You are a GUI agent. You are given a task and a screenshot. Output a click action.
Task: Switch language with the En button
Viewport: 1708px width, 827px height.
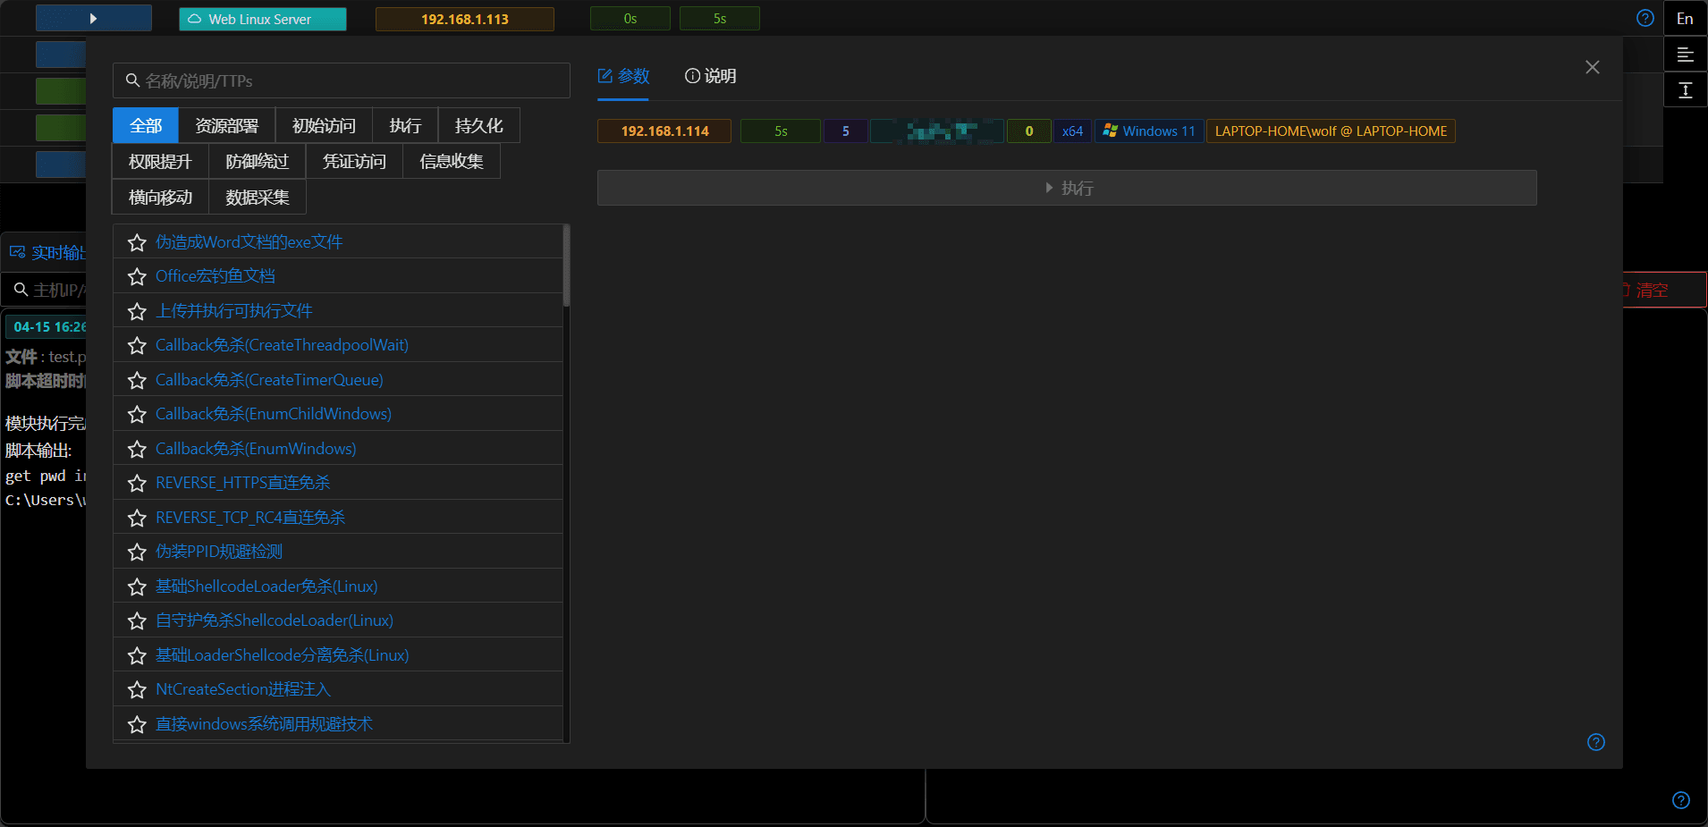(x=1686, y=18)
